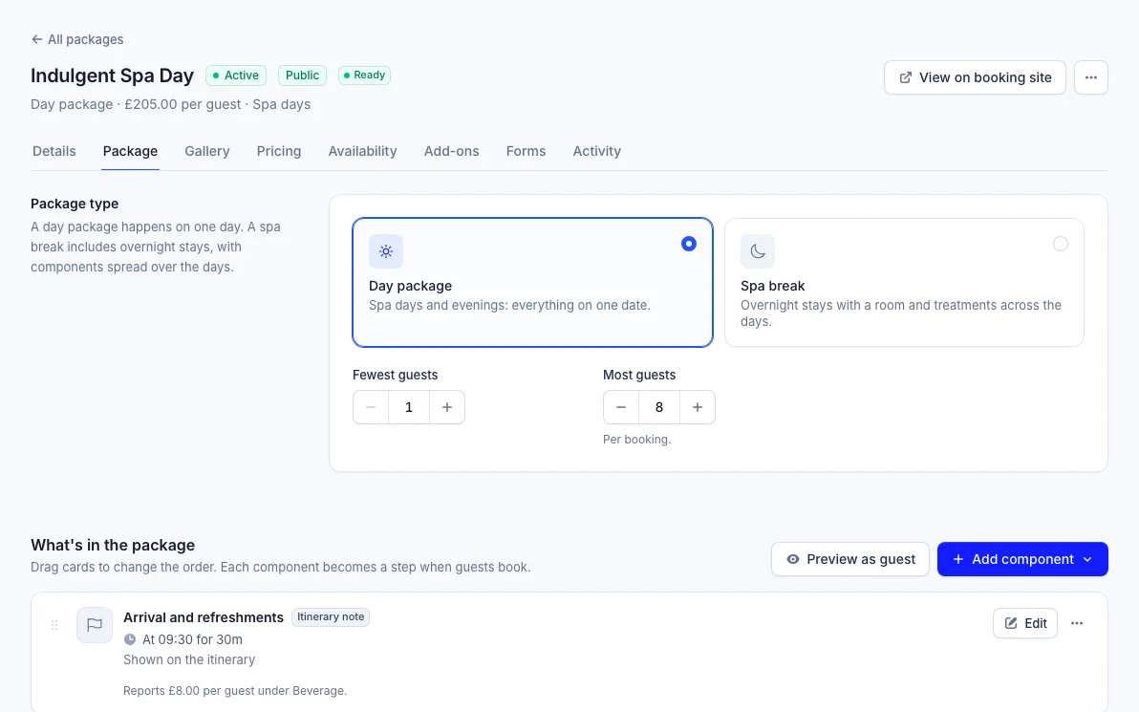This screenshot has width=1139, height=712.
Task: Open the Add-ons tab
Action: click(452, 151)
